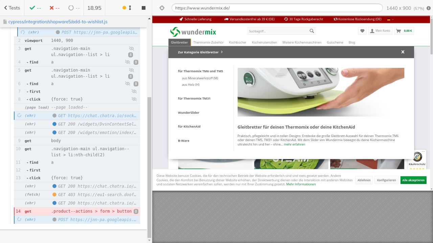The width and height of the screenshot is (433, 243).
Task: Click into the Suchbegriff search field
Action: pos(277,31)
